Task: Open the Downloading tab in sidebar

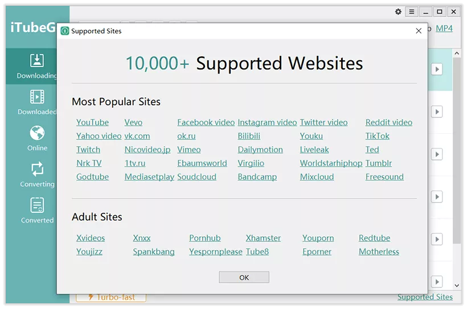Action: tap(31, 66)
